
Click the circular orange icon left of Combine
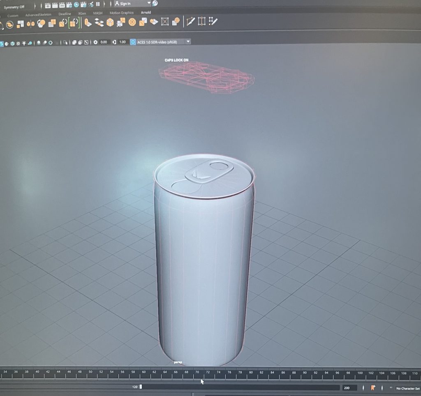[10, 25]
